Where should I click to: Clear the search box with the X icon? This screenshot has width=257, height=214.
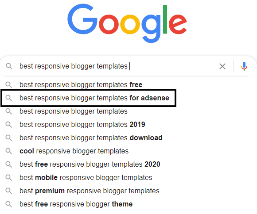pos(222,66)
